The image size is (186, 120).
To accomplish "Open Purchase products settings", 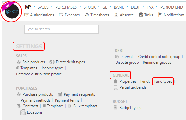I will (38, 94).
